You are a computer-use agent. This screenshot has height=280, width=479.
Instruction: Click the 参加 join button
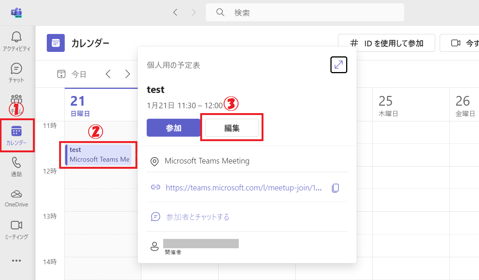pyautogui.click(x=174, y=128)
